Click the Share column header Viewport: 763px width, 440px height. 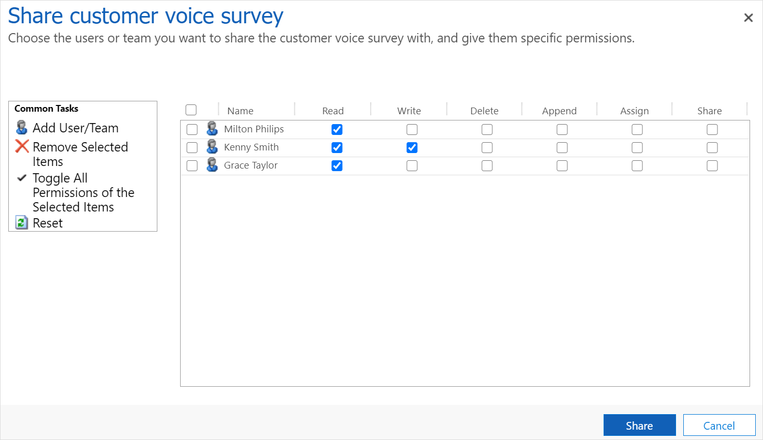(x=710, y=111)
